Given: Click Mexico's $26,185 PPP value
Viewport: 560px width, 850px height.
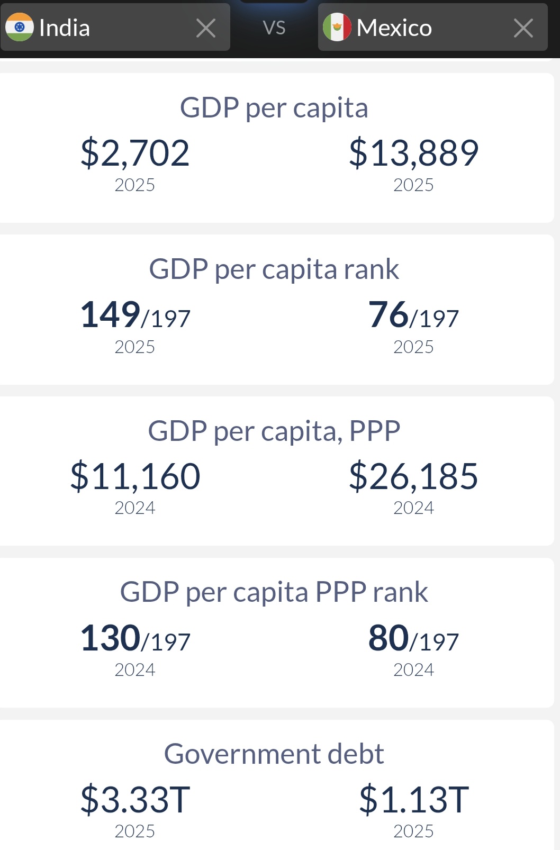Looking at the screenshot, I should tap(414, 476).
